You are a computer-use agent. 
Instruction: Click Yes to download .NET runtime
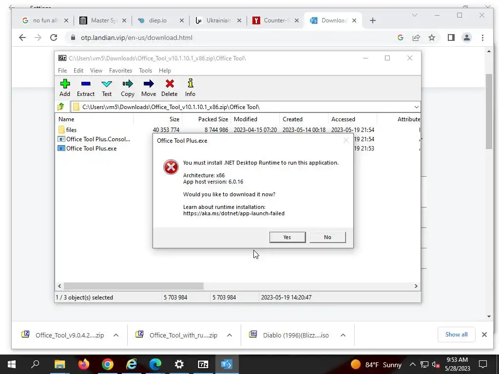288,237
